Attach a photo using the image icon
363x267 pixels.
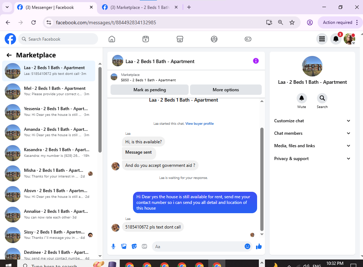(124, 246)
